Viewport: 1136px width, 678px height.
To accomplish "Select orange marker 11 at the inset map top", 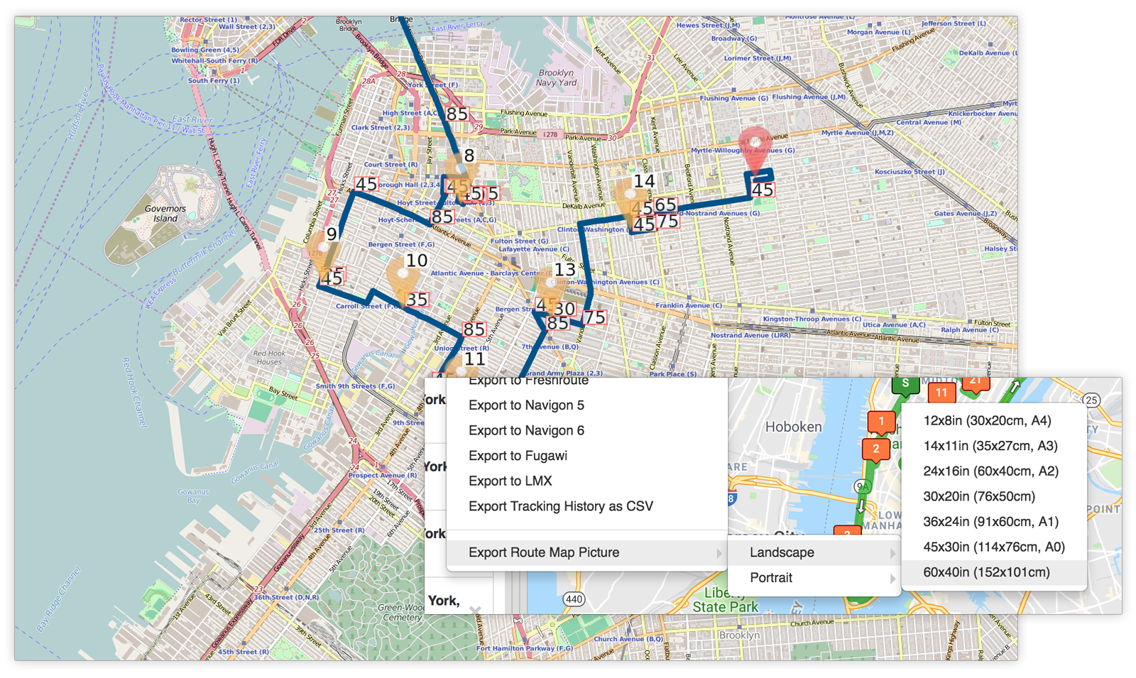I will coord(942,392).
